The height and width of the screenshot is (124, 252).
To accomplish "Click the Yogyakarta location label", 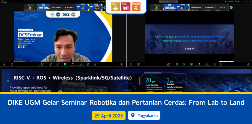I will [144, 115].
